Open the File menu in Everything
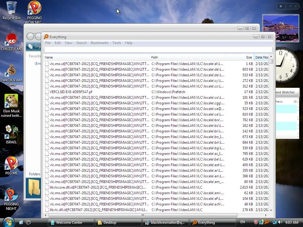 [x=48, y=43]
